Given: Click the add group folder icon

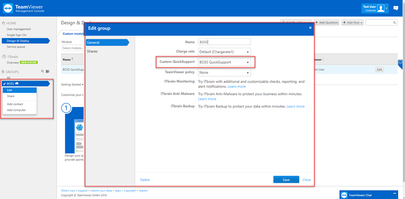Looking at the screenshot, I should [x=47, y=71].
